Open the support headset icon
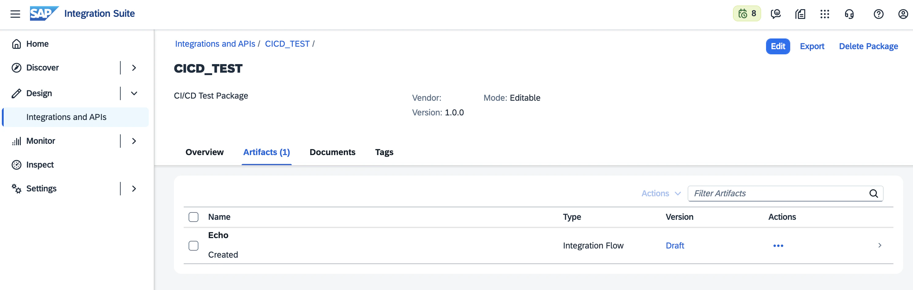Screen dimensions: 913x290 pos(849,14)
